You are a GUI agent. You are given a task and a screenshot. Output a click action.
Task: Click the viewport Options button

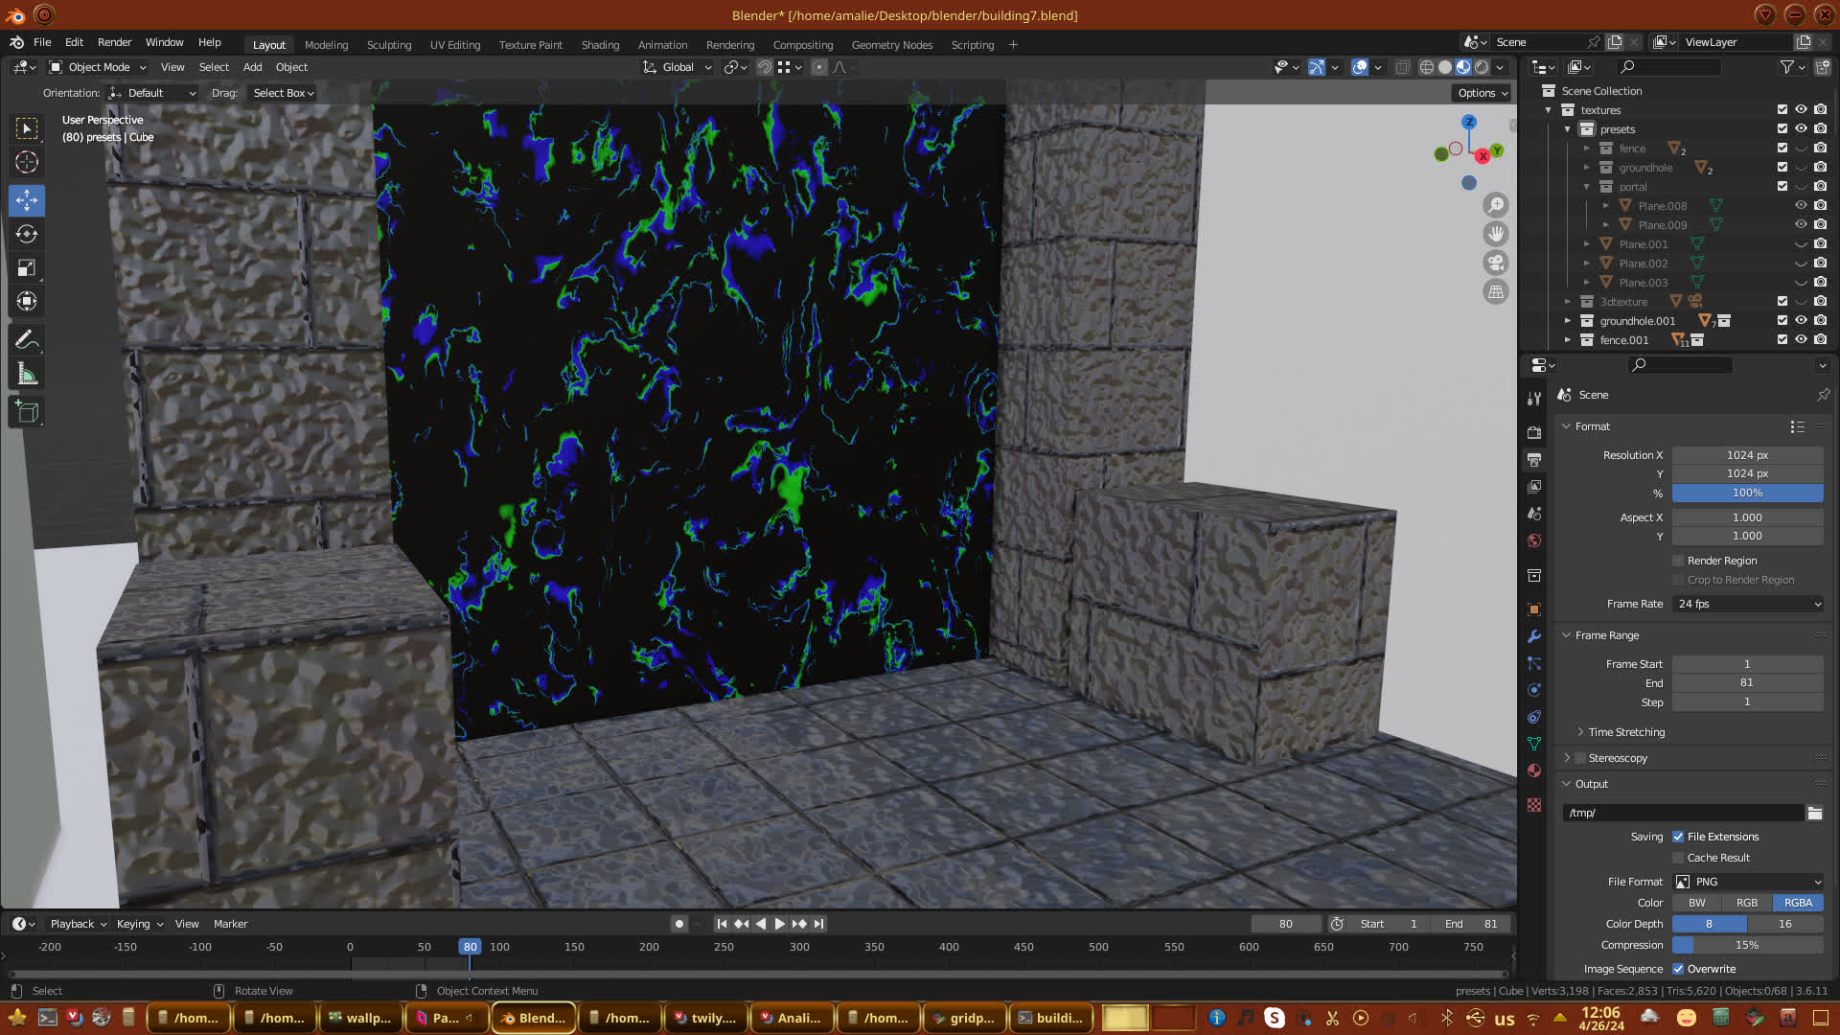point(1482,93)
